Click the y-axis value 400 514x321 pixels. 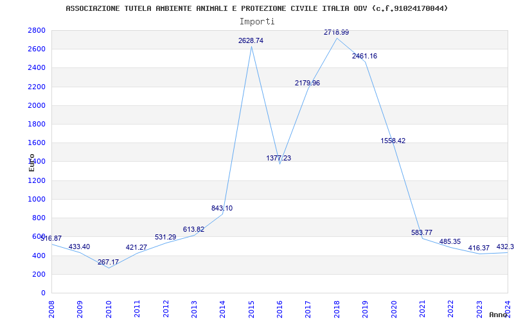tap(40, 256)
